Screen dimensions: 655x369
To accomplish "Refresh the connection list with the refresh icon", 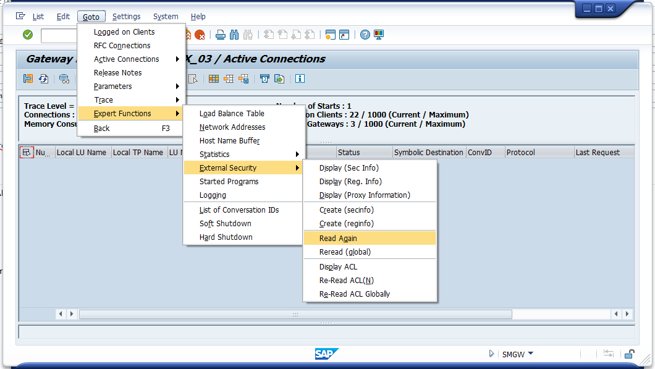I will (x=43, y=78).
